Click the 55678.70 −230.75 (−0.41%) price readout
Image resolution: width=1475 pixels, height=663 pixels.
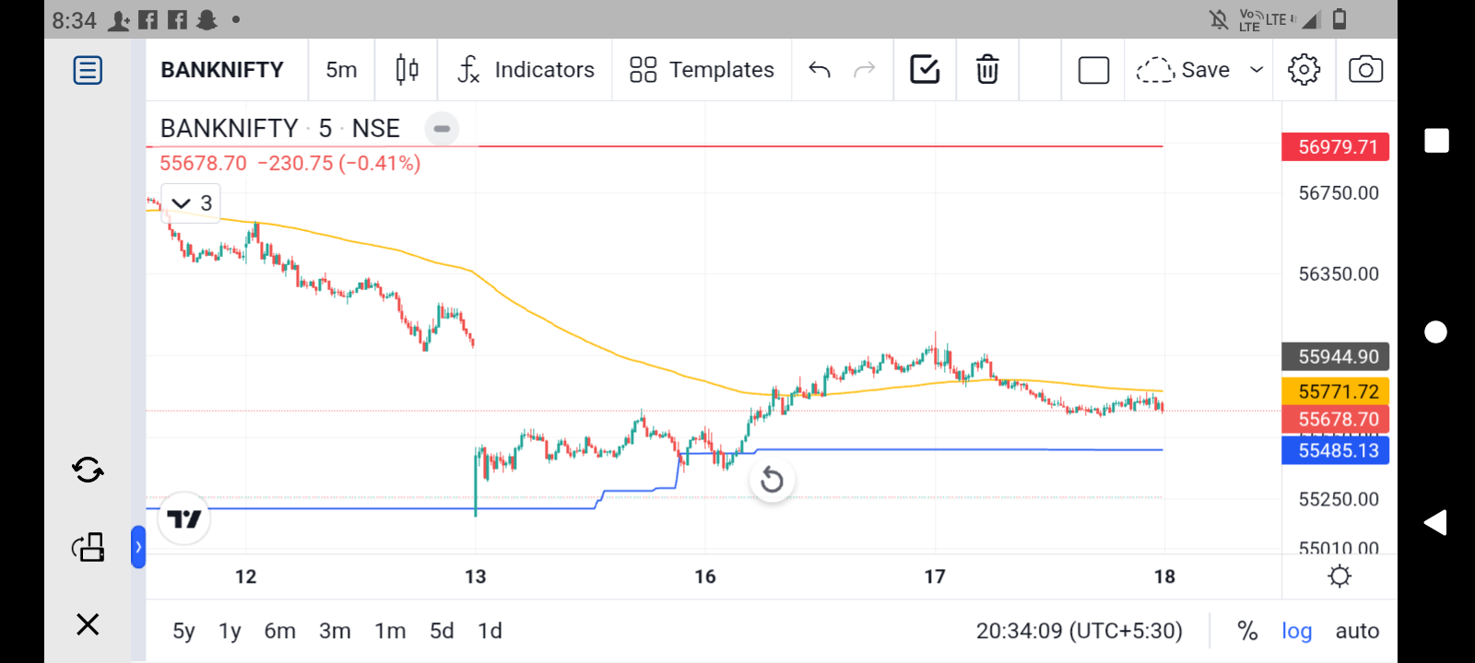[290, 163]
